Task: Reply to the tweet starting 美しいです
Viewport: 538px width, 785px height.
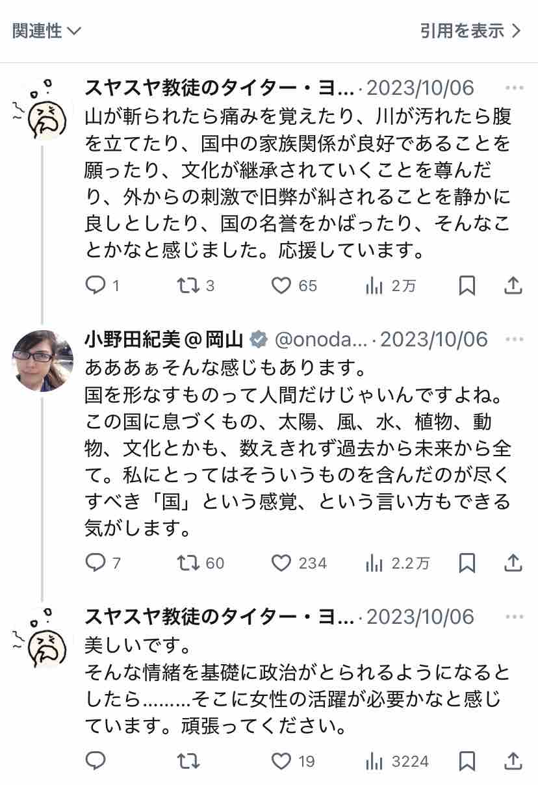Action: (x=96, y=760)
